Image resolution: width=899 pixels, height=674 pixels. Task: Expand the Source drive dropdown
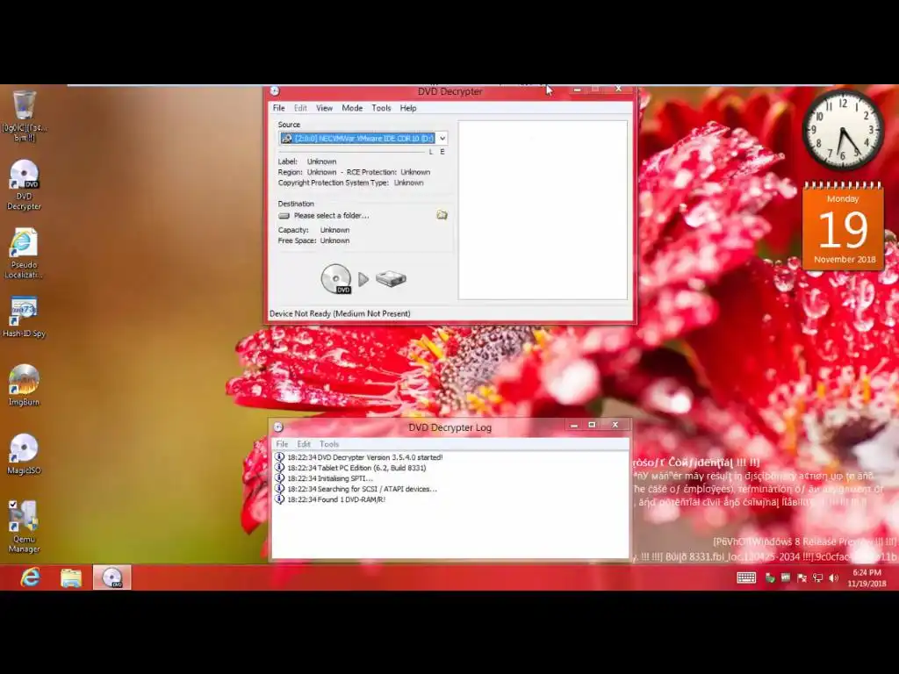point(442,138)
